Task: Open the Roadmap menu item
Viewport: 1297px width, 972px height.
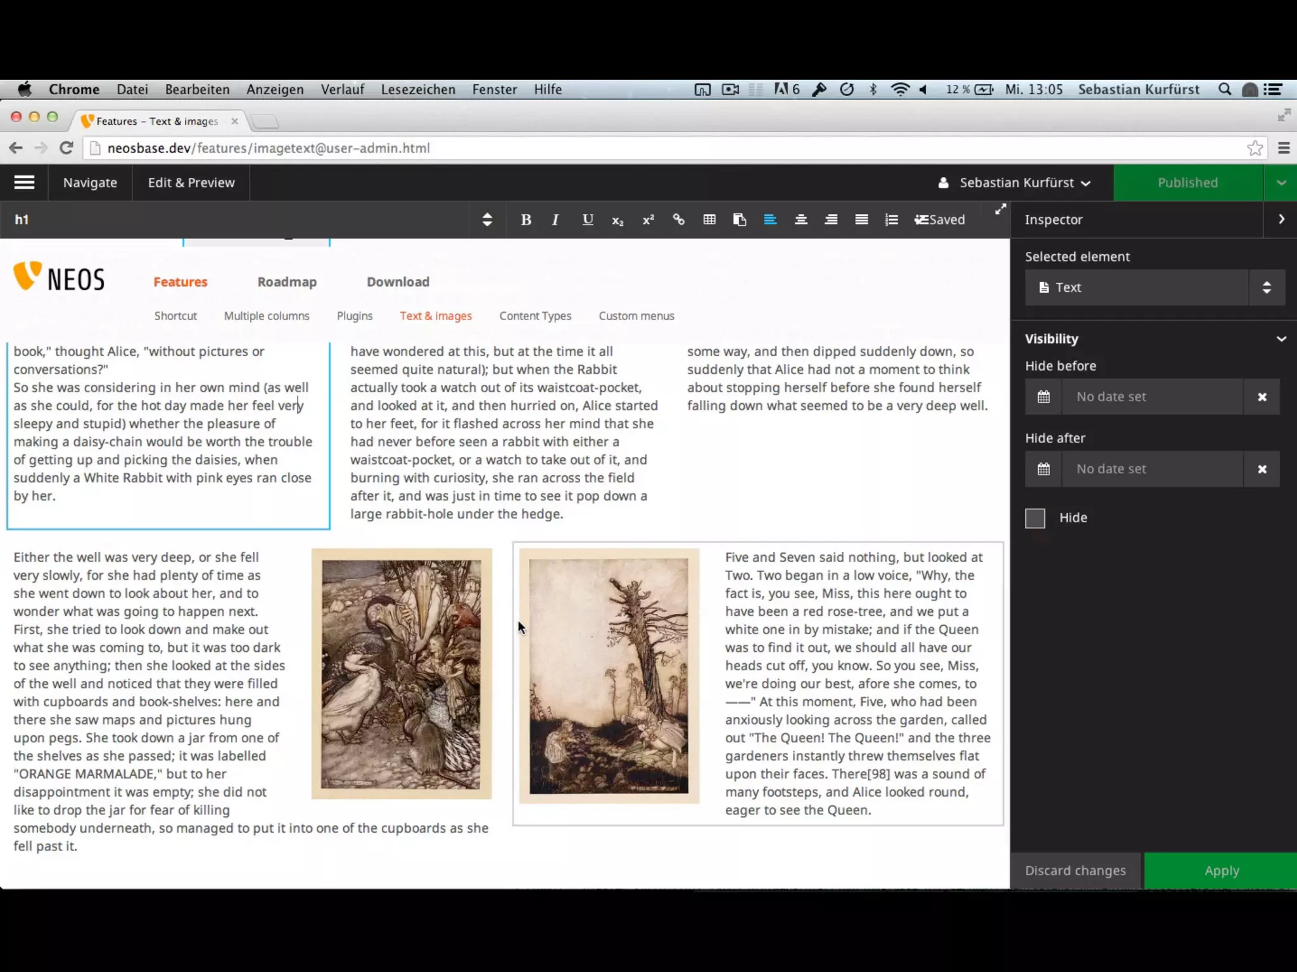Action: point(287,282)
